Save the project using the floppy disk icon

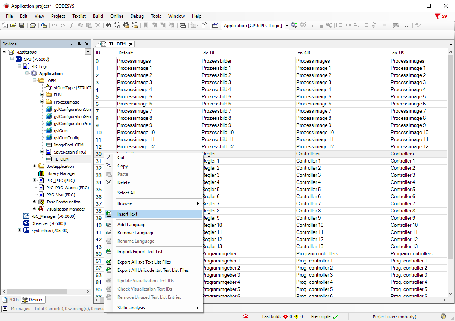point(22,26)
